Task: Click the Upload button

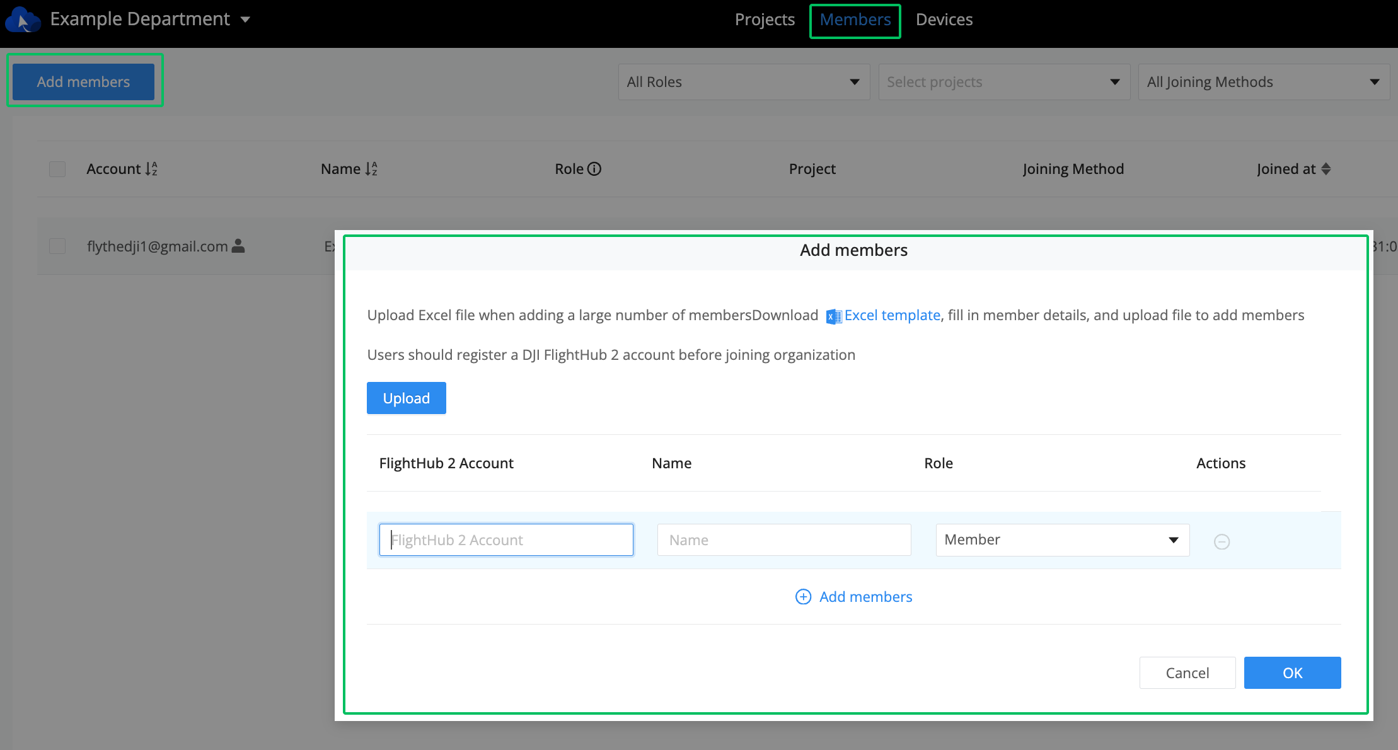Action: click(x=407, y=398)
